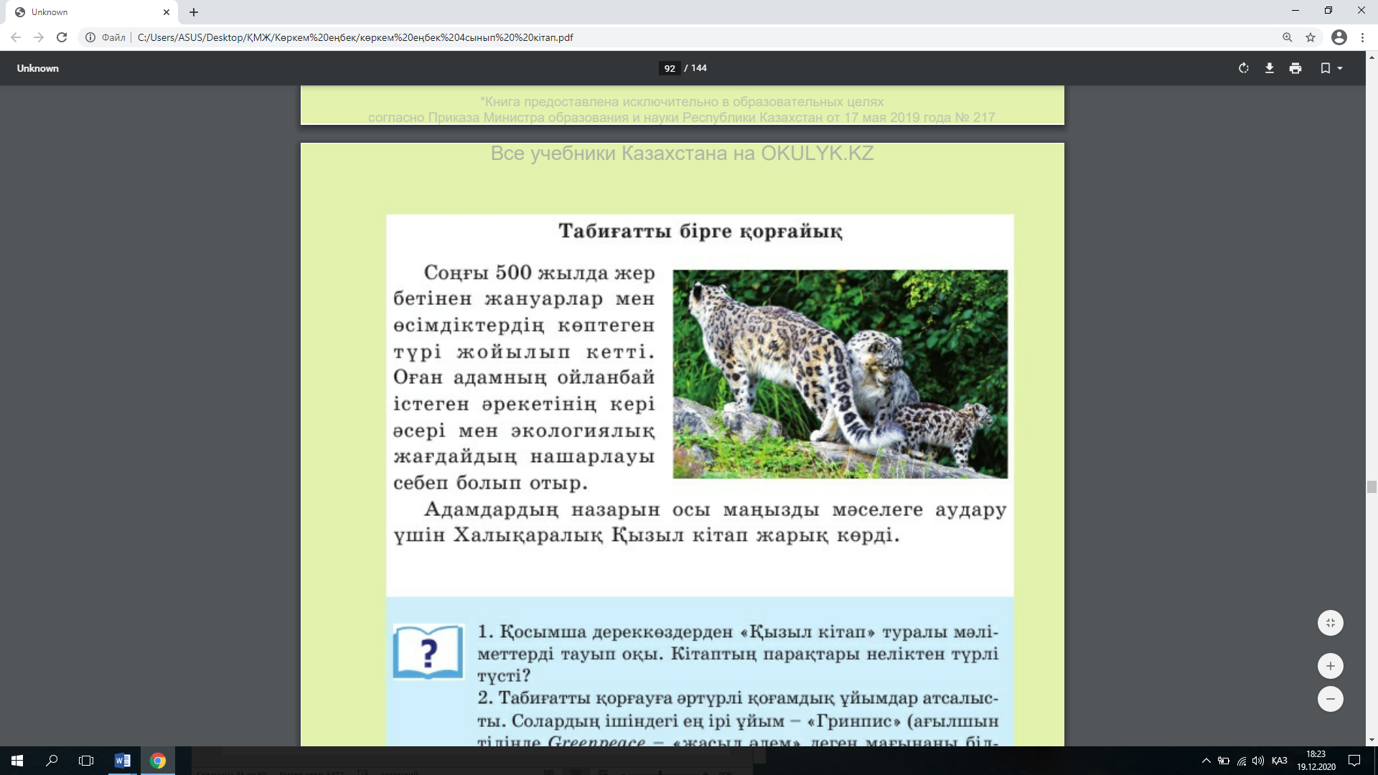Zoom out with the minus button

click(1330, 699)
